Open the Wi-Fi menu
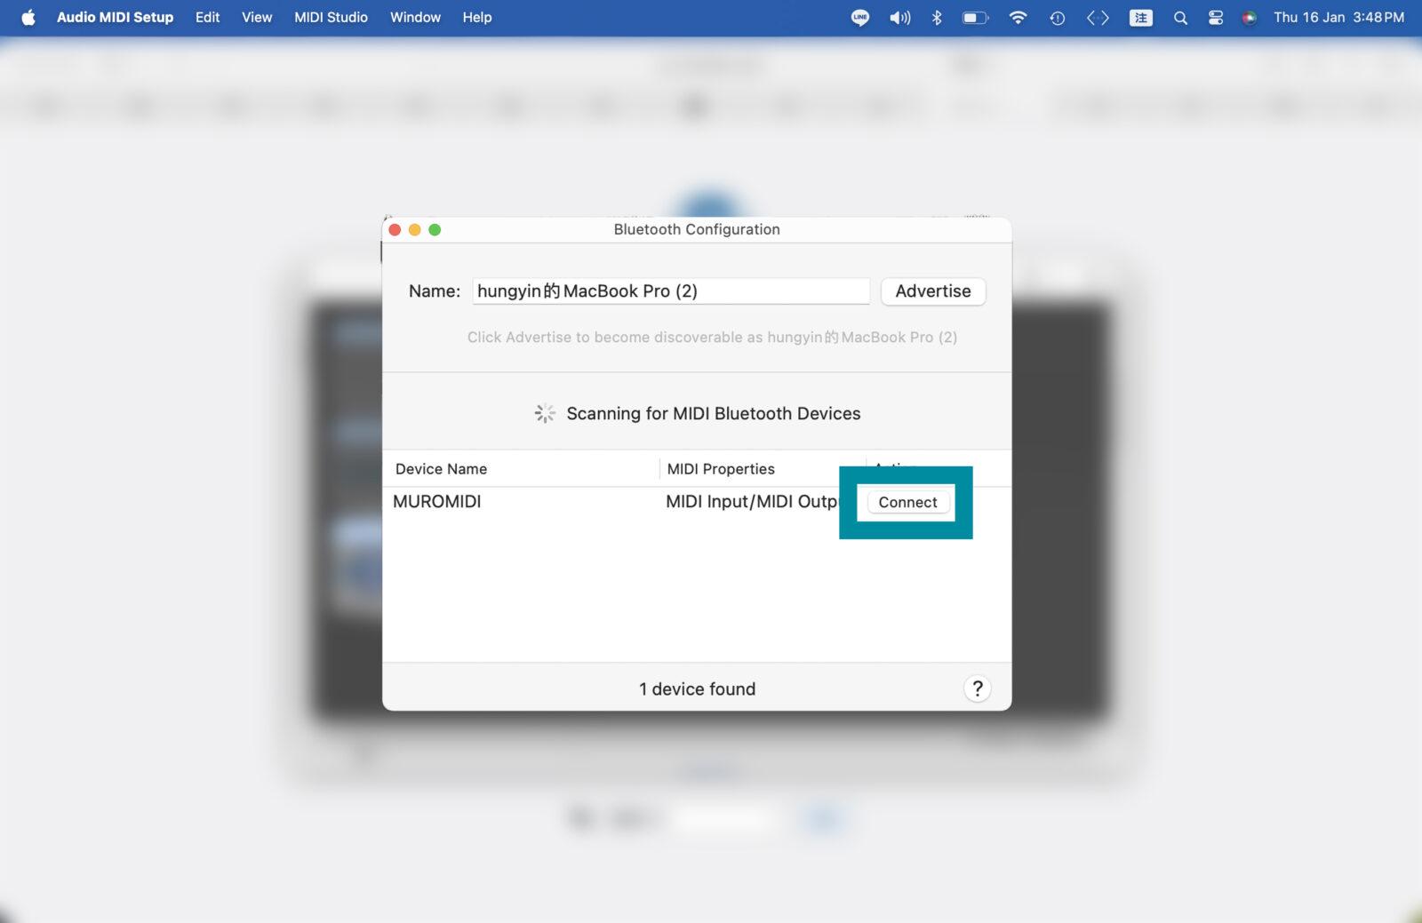The height and width of the screenshot is (923, 1422). point(1018,18)
